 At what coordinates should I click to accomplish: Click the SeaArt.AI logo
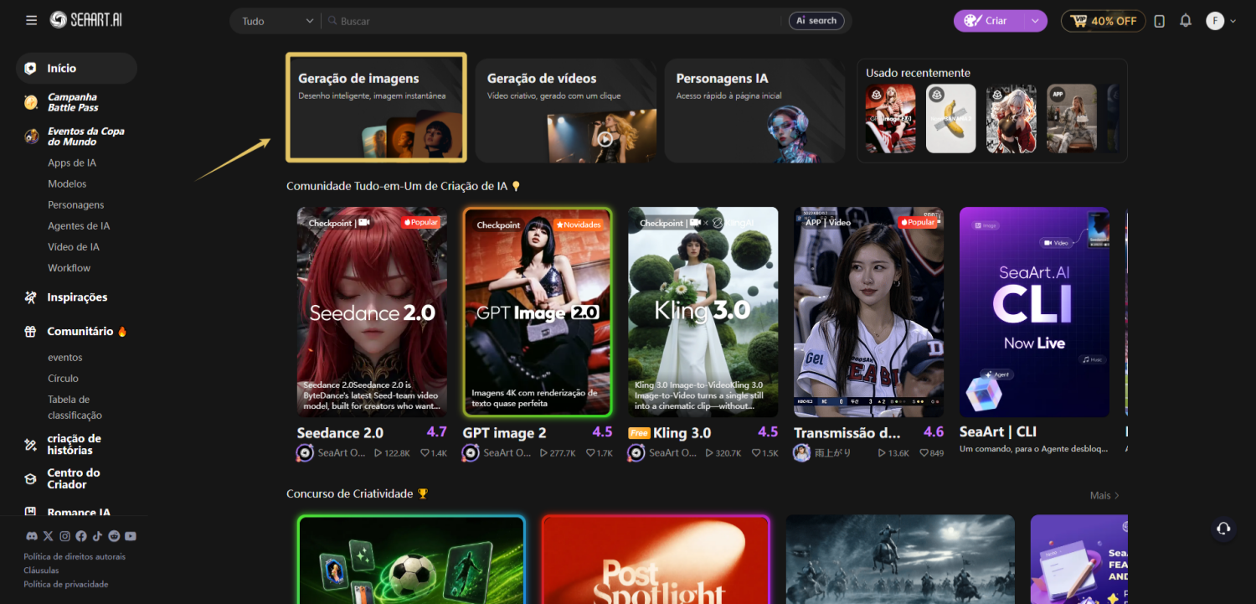coord(86,20)
